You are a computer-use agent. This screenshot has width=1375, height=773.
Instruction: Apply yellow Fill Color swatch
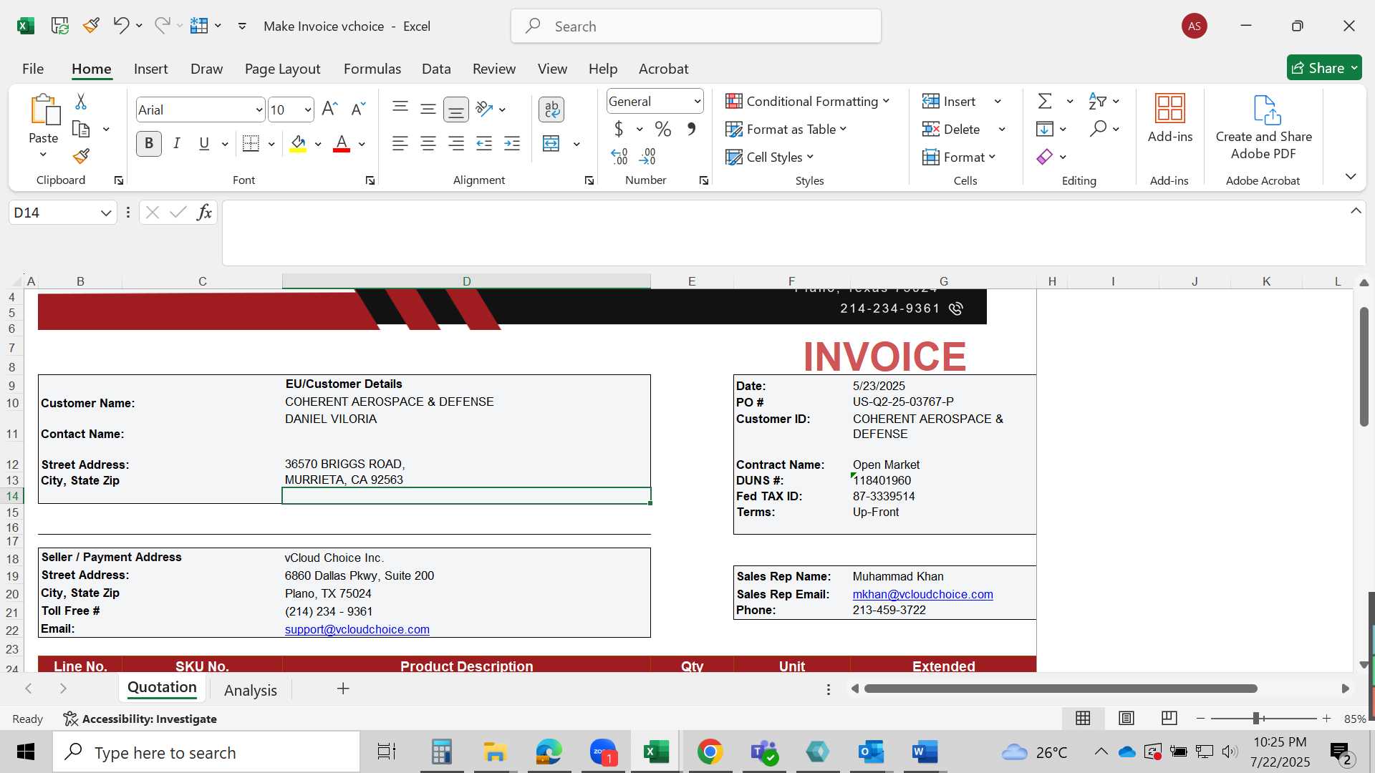pyautogui.click(x=299, y=144)
